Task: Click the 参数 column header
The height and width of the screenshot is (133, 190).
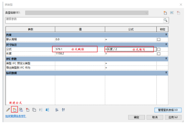Action: 30,29
